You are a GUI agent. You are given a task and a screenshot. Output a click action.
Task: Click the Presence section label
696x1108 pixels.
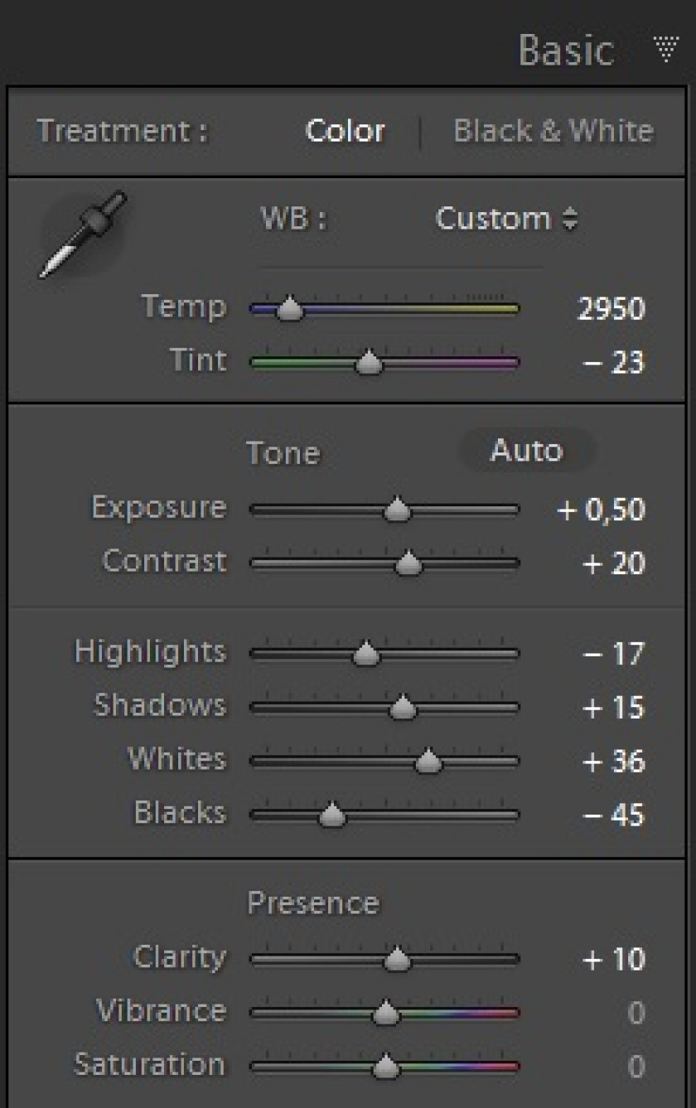click(313, 903)
